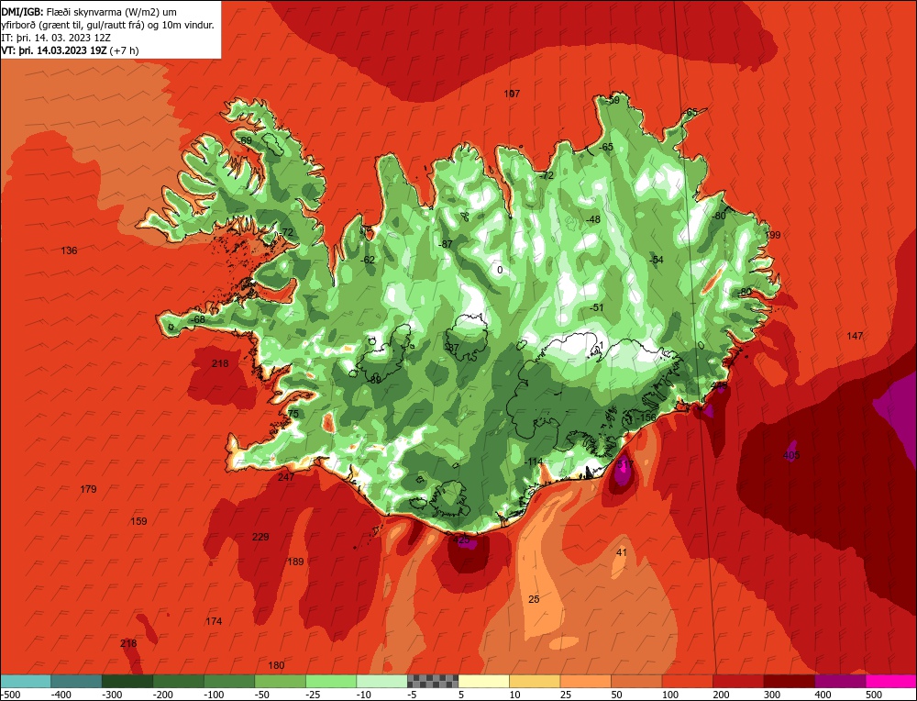Viewport: 917px width, 701px height.
Task: Click the '-68' value on Snæfellsnes peninsula
Action: pyautogui.click(x=198, y=319)
